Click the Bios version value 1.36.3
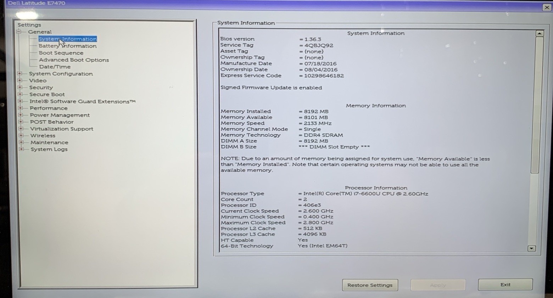This screenshot has height=298, width=553. point(313,39)
